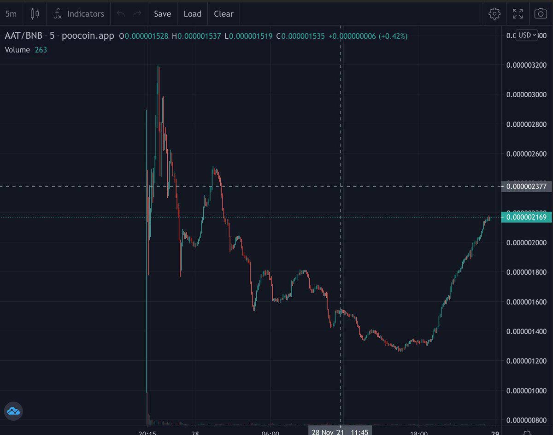Click the crosshair price label 0.000002377
Image resolution: width=553 pixels, height=435 pixels.
click(x=526, y=187)
